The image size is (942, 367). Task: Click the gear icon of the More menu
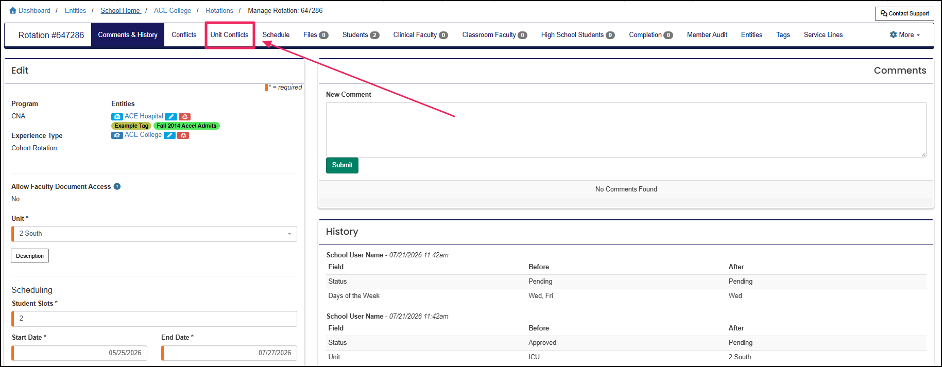tap(893, 34)
